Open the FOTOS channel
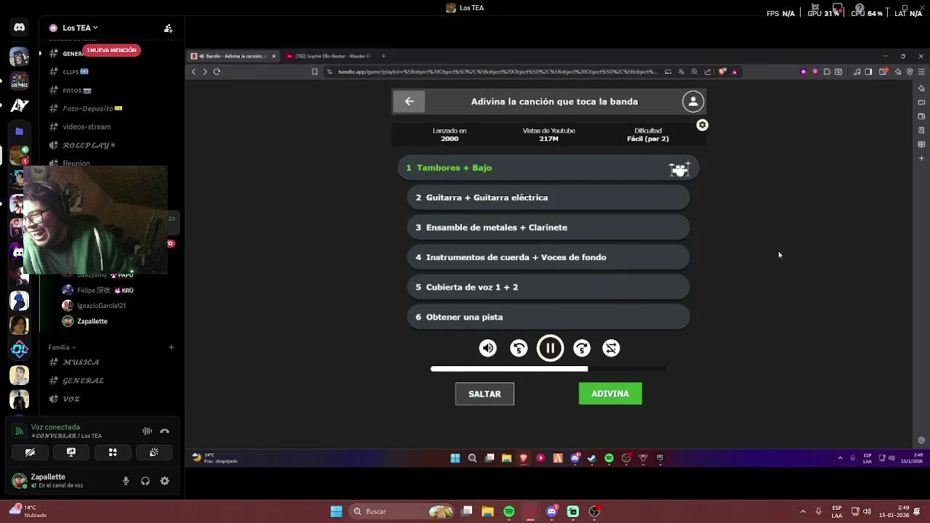 point(77,91)
